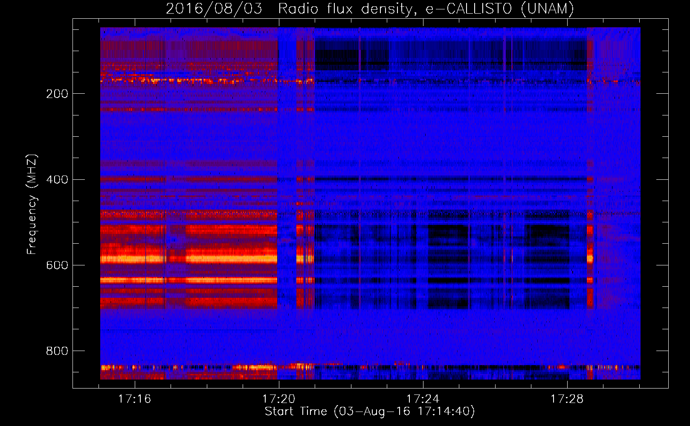Click the 17:20 time tick label
Screen dimensions: 690x426
(x=279, y=399)
